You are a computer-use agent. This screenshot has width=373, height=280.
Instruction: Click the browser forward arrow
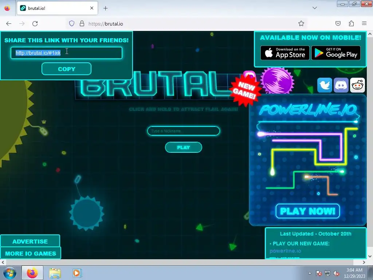[22, 24]
